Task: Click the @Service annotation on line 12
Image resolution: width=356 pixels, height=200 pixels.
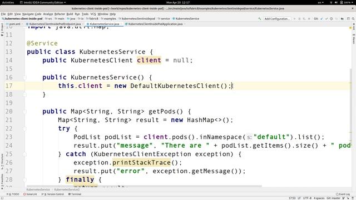Action: click(42, 43)
